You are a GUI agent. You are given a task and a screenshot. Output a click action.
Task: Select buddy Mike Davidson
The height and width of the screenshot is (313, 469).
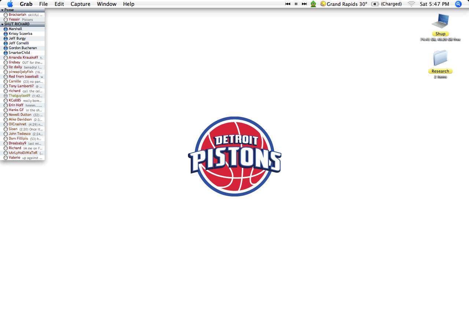pyautogui.click(x=22, y=119)
